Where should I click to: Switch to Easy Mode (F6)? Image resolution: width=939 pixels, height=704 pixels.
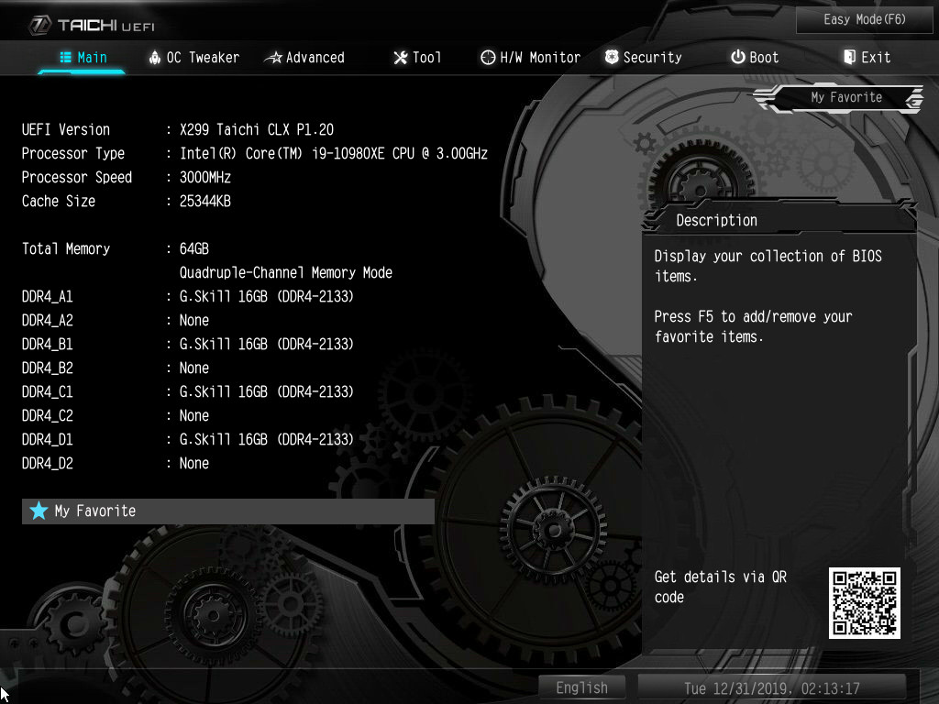point(864,19)
